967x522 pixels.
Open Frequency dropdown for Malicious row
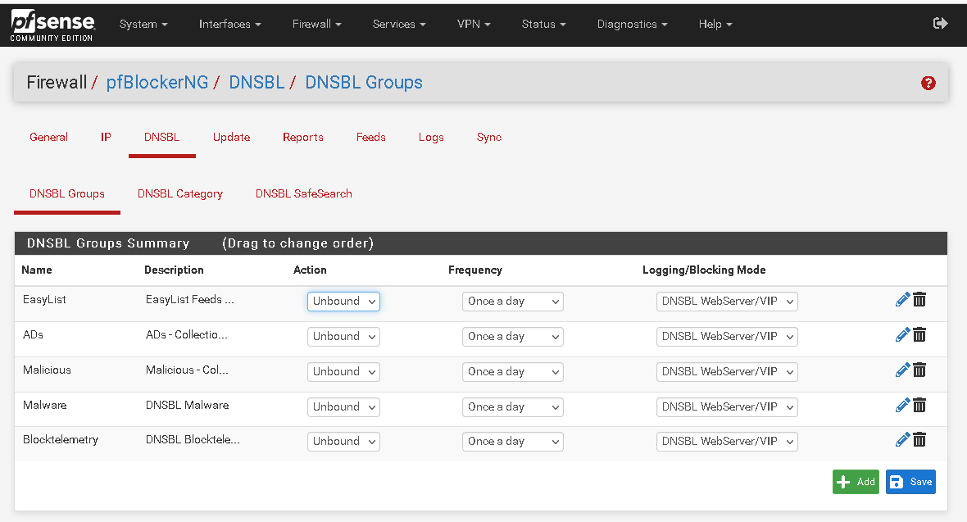point(512,371)
